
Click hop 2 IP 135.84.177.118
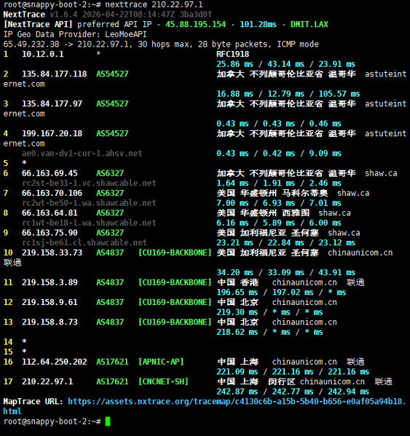54,74
